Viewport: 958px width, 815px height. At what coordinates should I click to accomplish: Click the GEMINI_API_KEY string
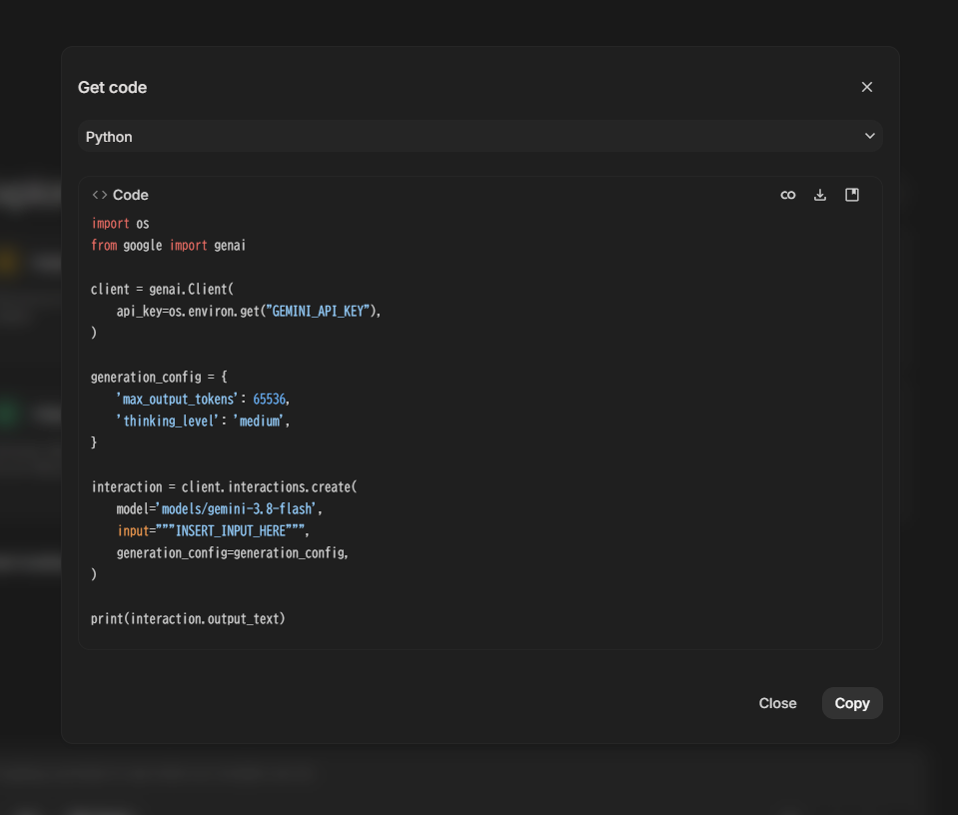(318, 312)
